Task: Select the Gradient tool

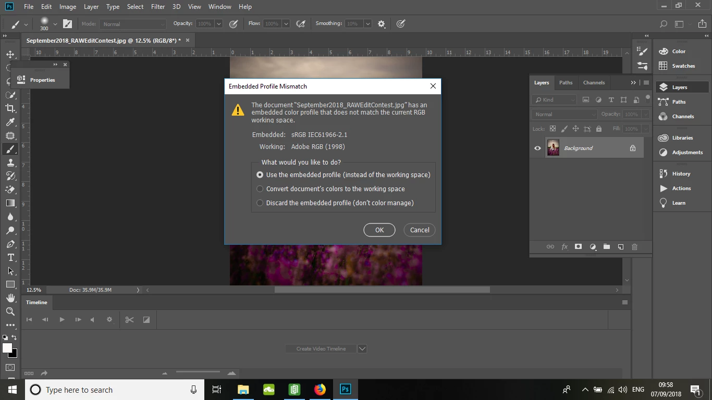Action: [x=10, y=203]
